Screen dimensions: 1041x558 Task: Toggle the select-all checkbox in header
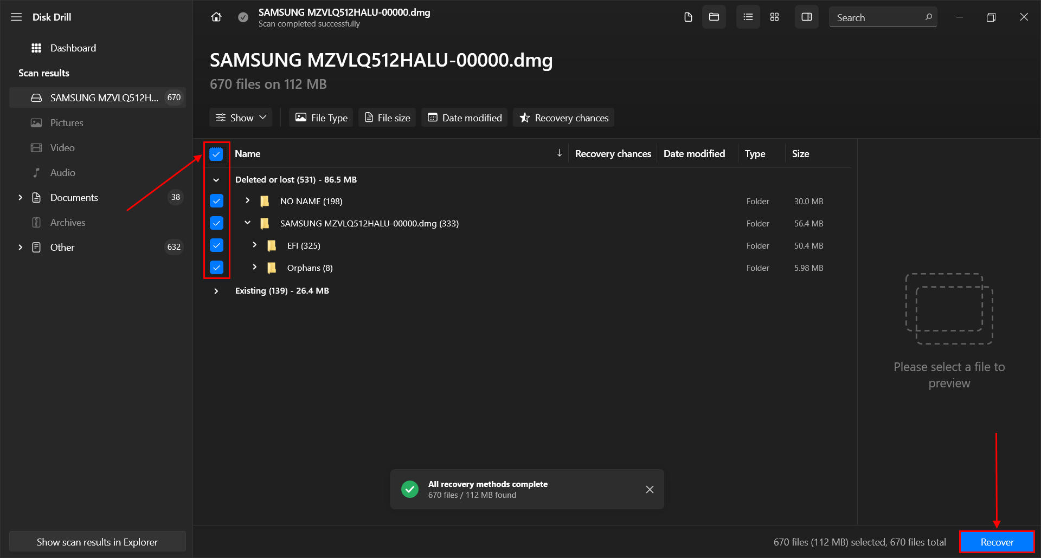pyautogui.click(x=216, y=154)
